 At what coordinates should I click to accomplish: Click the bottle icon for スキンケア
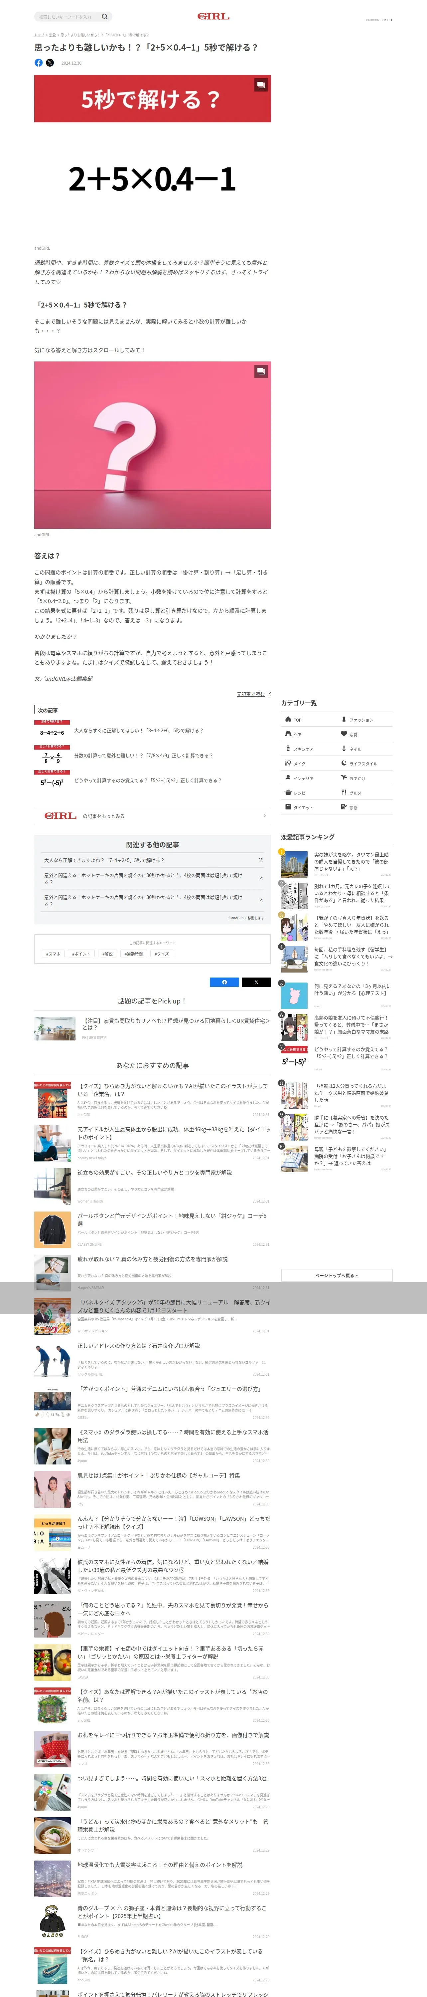point(288,749)
